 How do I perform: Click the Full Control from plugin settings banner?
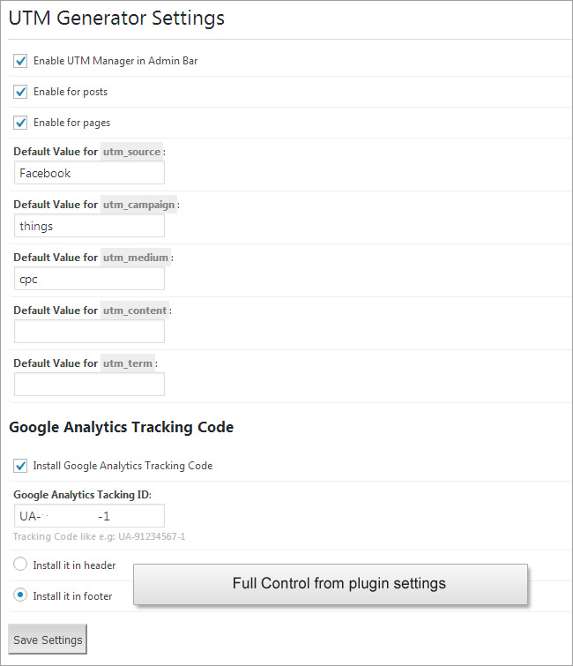click(339, 584)
